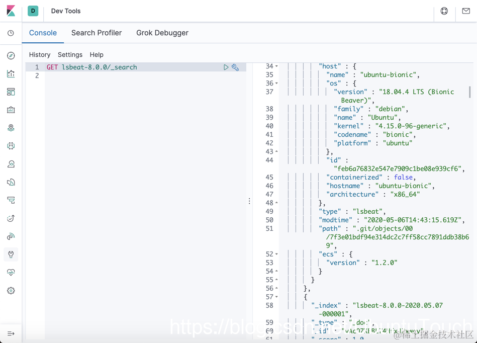
Task: Click the "ubuntu-bionic" name value on line 35
Action: (388, 75)
